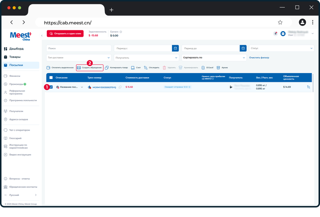Click the Отследить toolbar action
Screen dimensions: 320x217
pyautogui.click(x=152, y=68)
